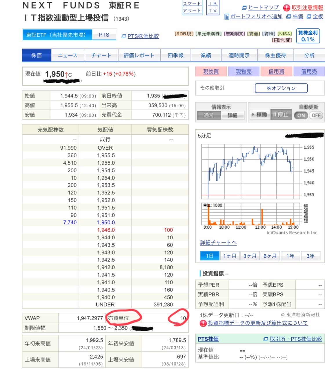This screenshot has width=325, height=369.
Task: Switch to the ニュース tab
Action: 68,55
